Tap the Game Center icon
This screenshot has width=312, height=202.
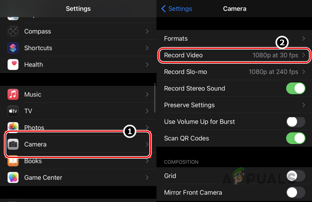point(13,178)
